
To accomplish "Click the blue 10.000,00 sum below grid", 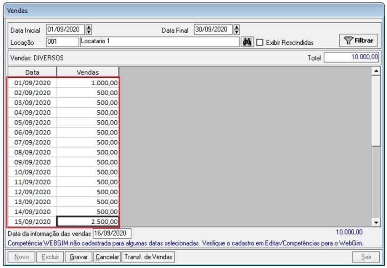I will (349, 232).
